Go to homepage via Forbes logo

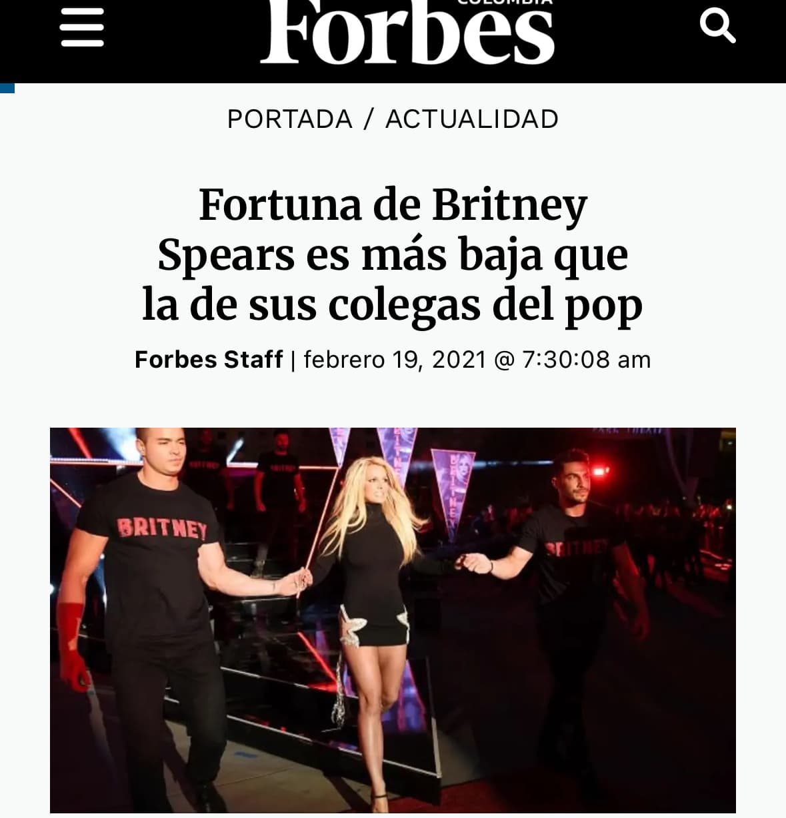[407, 32]
